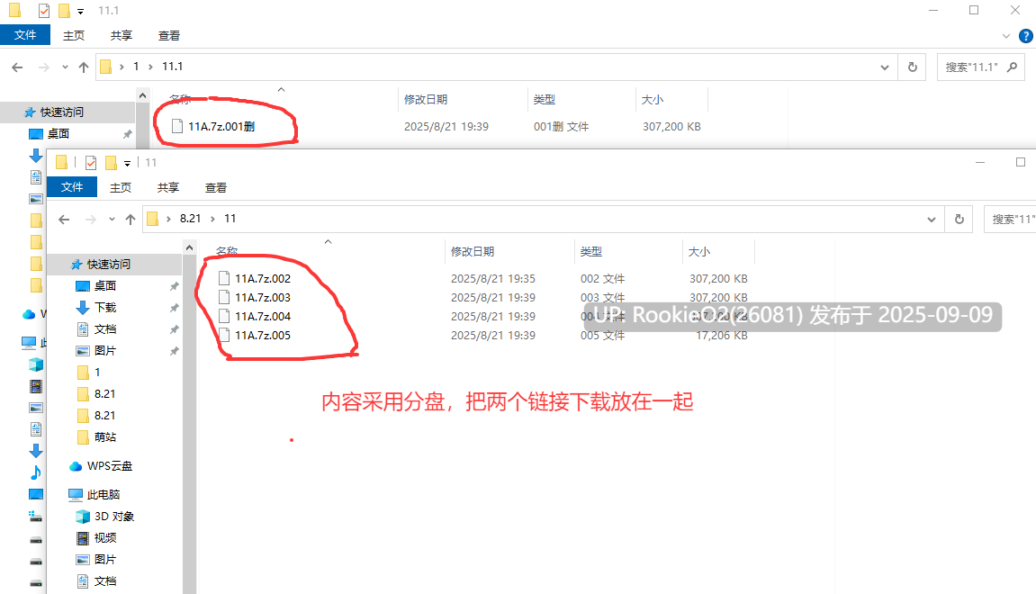Select file 11A.7z.001删
1036x594 pixels.
(221, 126)
